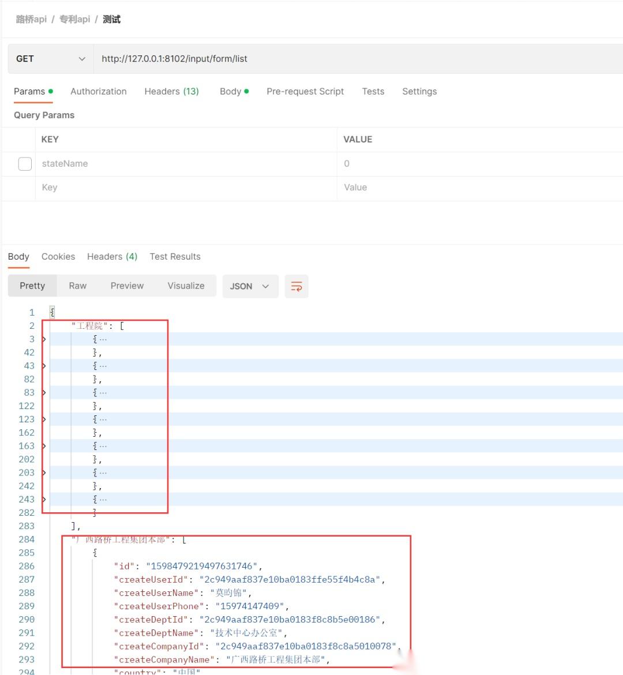623x675 pixels.
Task: Switch to the Authorization tab
Action: (98, 91)
